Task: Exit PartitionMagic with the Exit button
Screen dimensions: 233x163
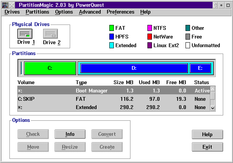Action: point(207,147)
